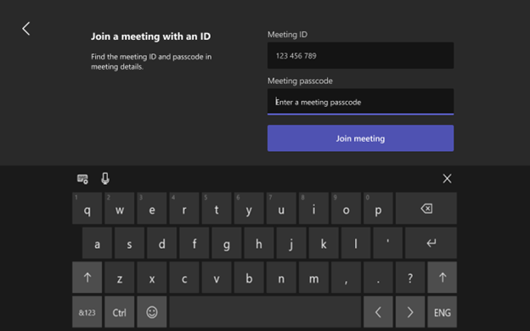Click Join meeting button
Screen dimensions: 530x331
(x=360, y=138)
